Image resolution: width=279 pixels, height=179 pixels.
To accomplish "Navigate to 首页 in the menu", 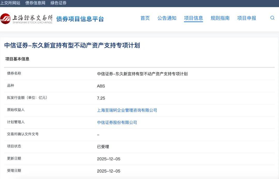I will pyautogui.click(x=145, y=18).
